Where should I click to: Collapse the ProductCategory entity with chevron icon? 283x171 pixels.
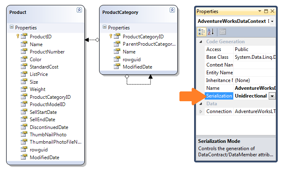tap(172, 10)
